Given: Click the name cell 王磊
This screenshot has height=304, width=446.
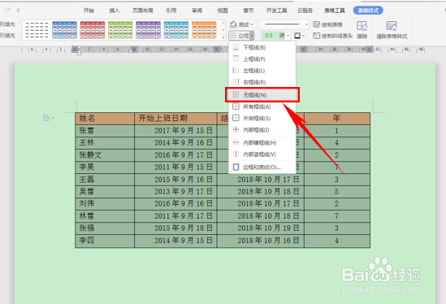Looking at the screenshot, I should (105, 180).
